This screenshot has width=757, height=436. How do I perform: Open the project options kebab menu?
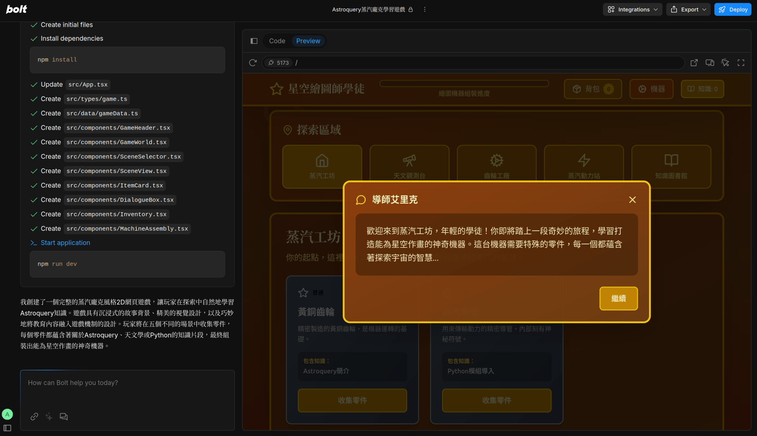424,9
